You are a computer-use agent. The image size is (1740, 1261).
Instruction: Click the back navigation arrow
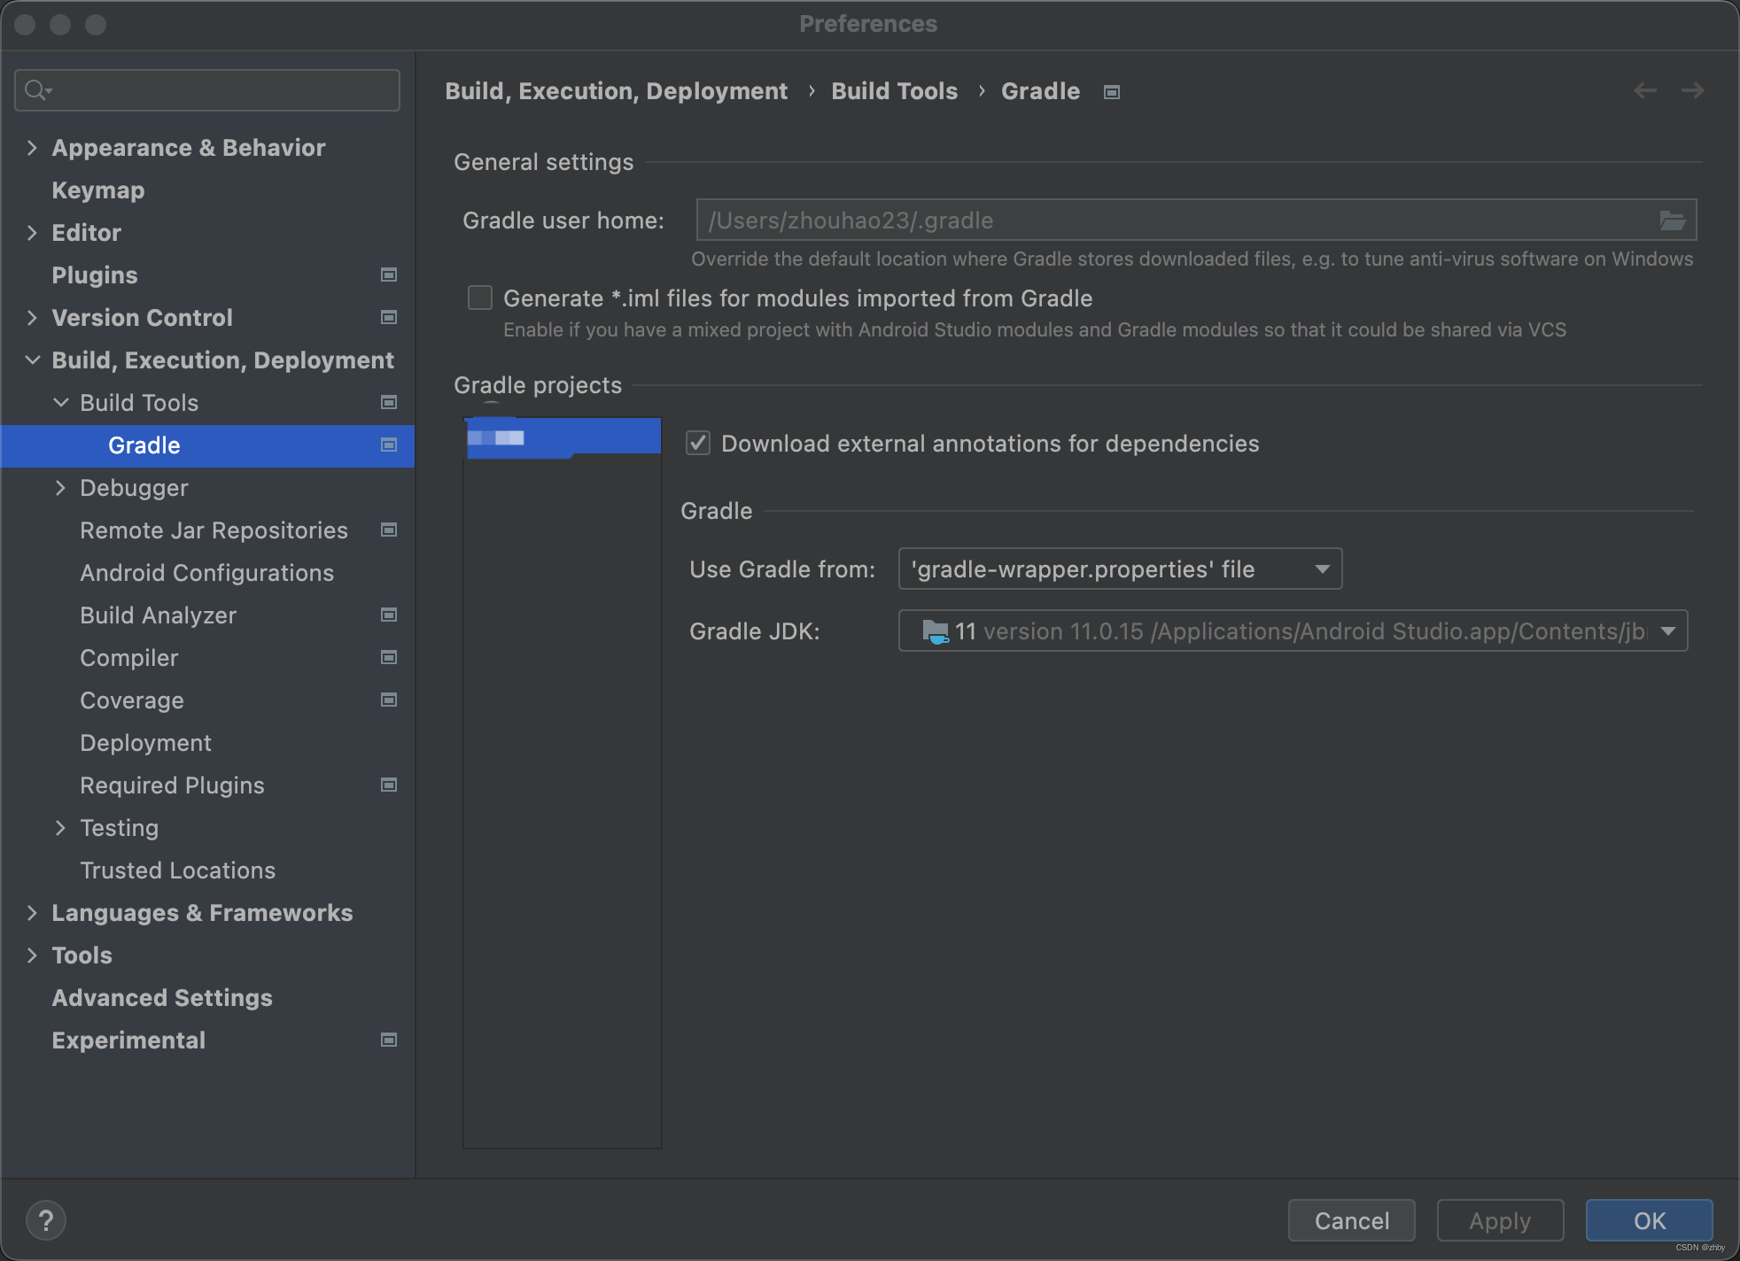tap(1644, 90)
